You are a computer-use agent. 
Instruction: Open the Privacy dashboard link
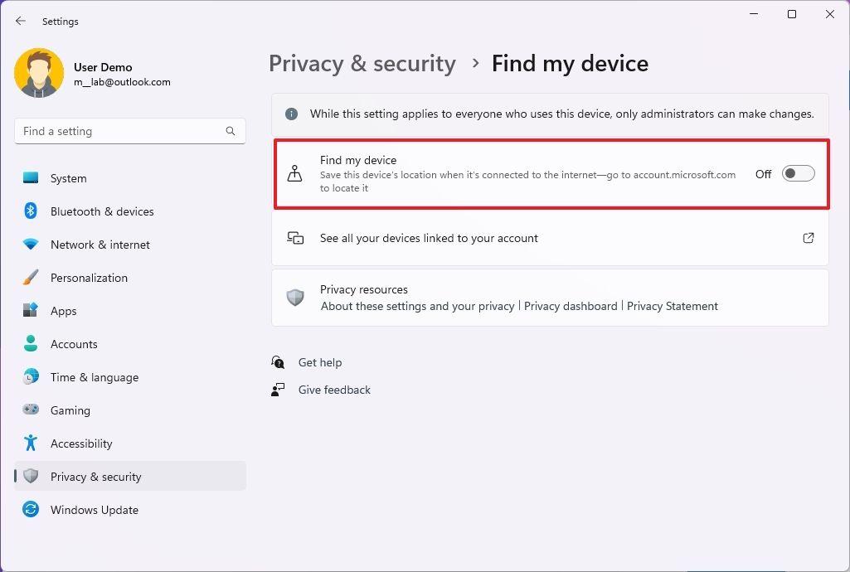[x=571, y=306]
